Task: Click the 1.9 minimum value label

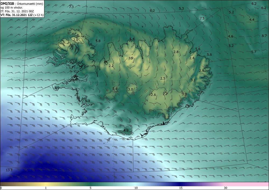Action: [x=131, y=58]
